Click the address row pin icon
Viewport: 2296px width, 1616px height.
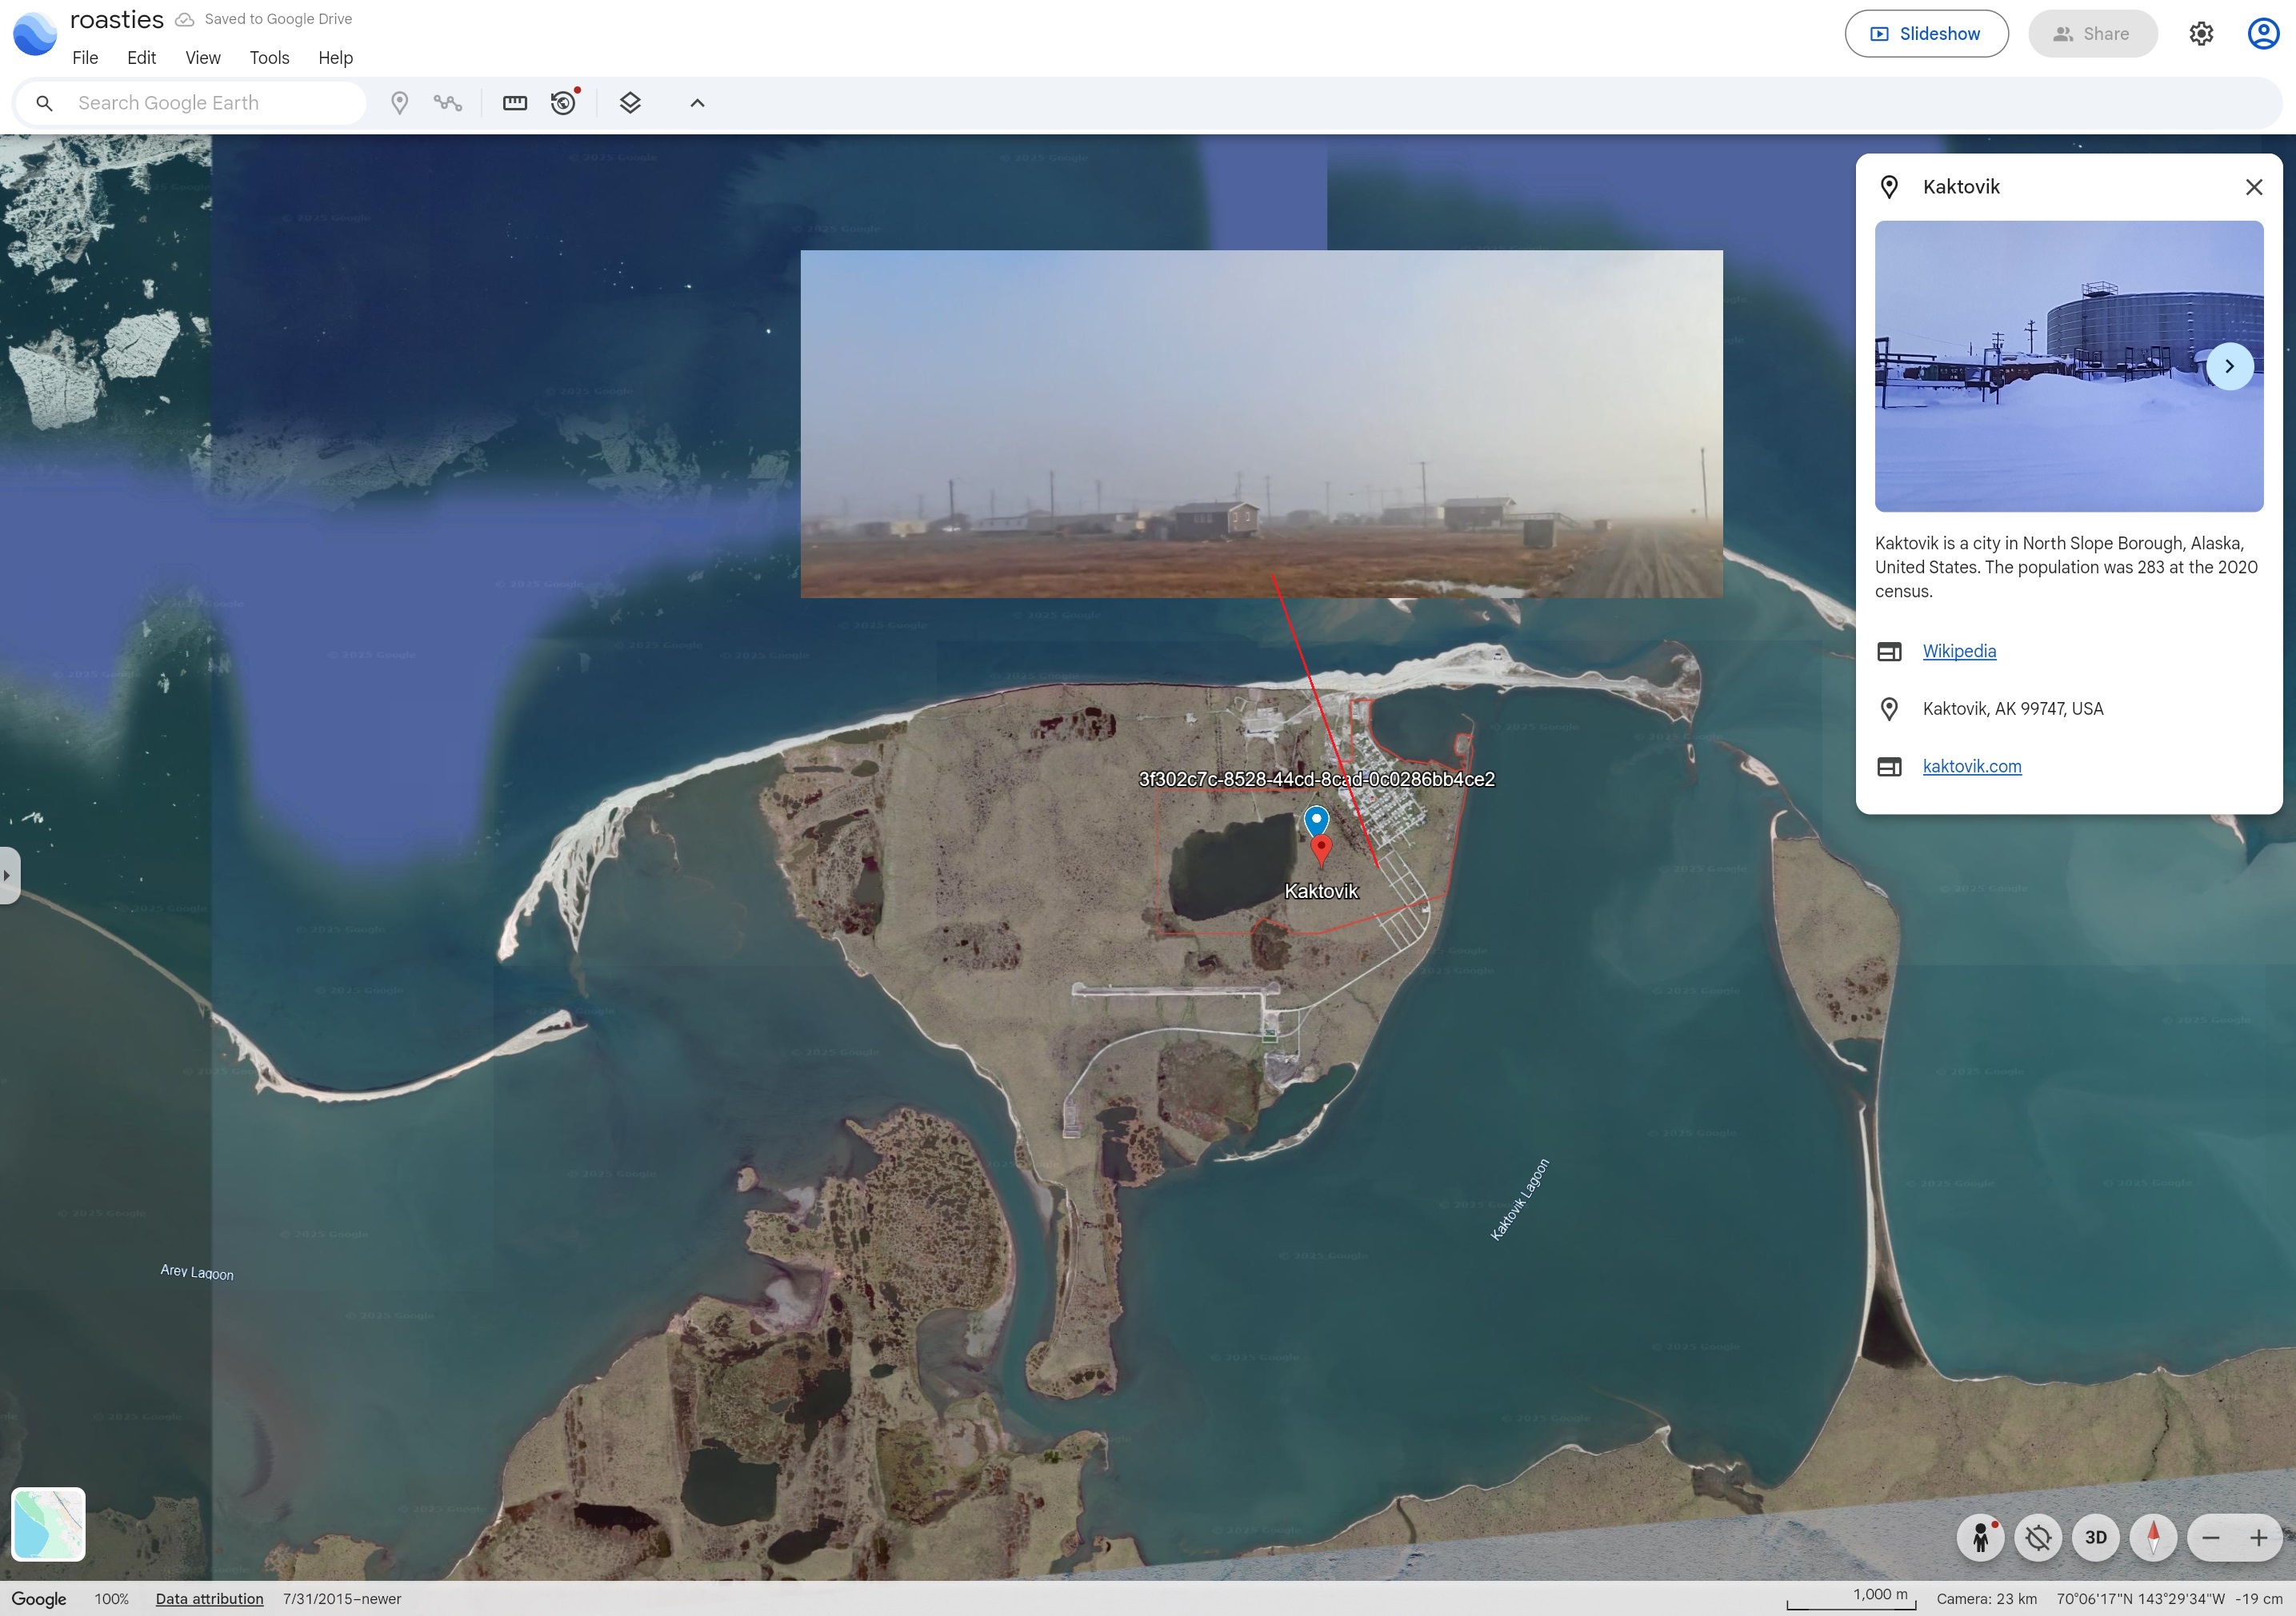click(1889, 708)
